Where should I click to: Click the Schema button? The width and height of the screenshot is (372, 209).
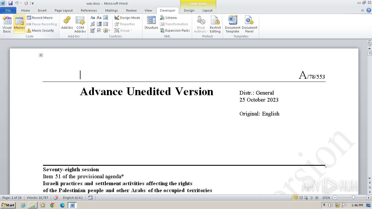click(168, 18)
